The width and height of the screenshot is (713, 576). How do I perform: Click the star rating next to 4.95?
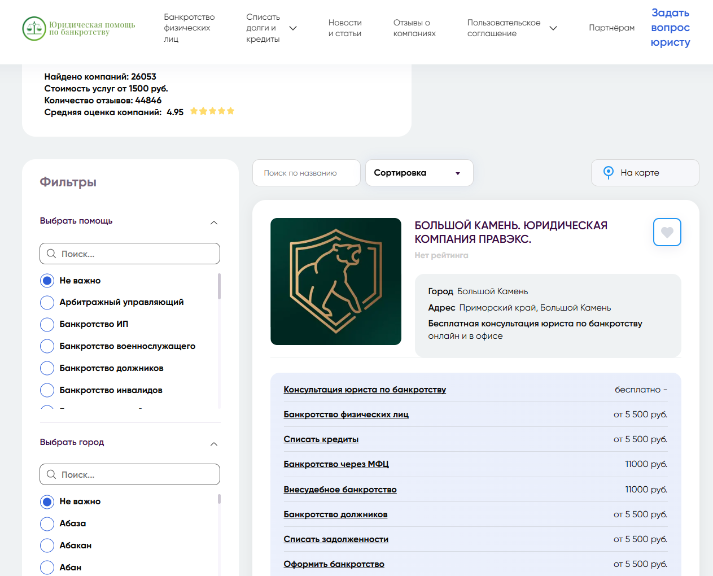coord(212,111)
